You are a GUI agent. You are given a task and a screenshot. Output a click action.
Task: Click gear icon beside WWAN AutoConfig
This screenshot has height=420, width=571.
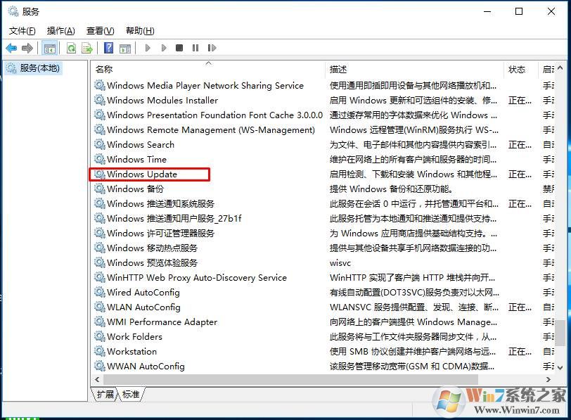(99, 366)
